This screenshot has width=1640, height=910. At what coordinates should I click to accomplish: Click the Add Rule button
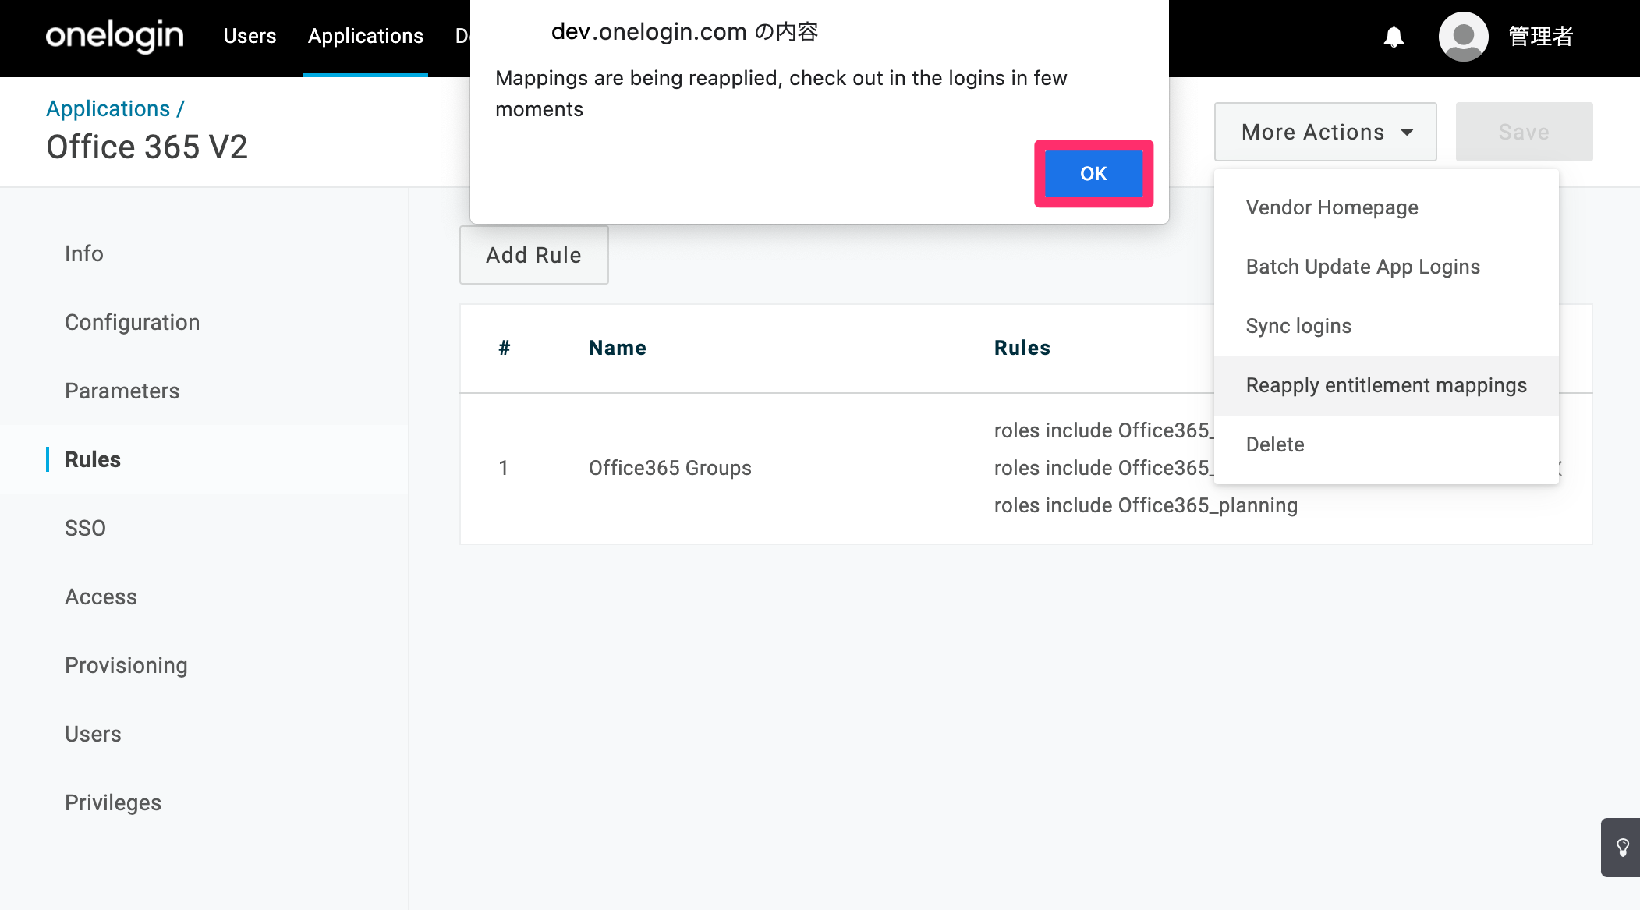click(533, 255)
